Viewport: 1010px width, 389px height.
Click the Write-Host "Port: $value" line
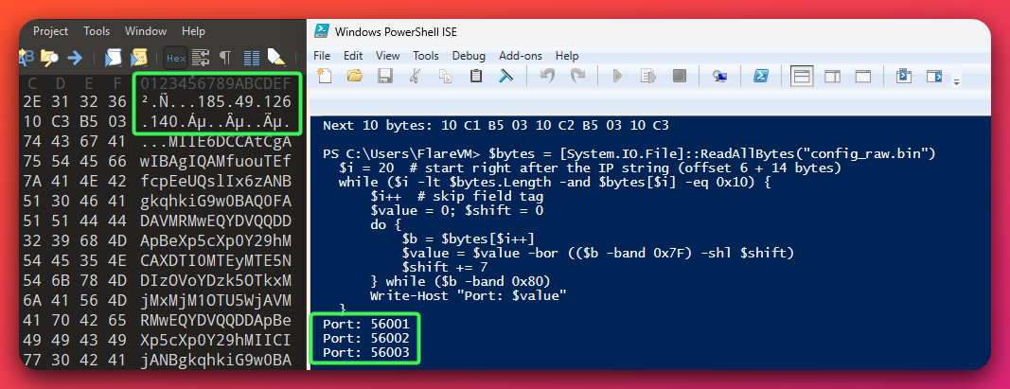[x=469, y=295]
